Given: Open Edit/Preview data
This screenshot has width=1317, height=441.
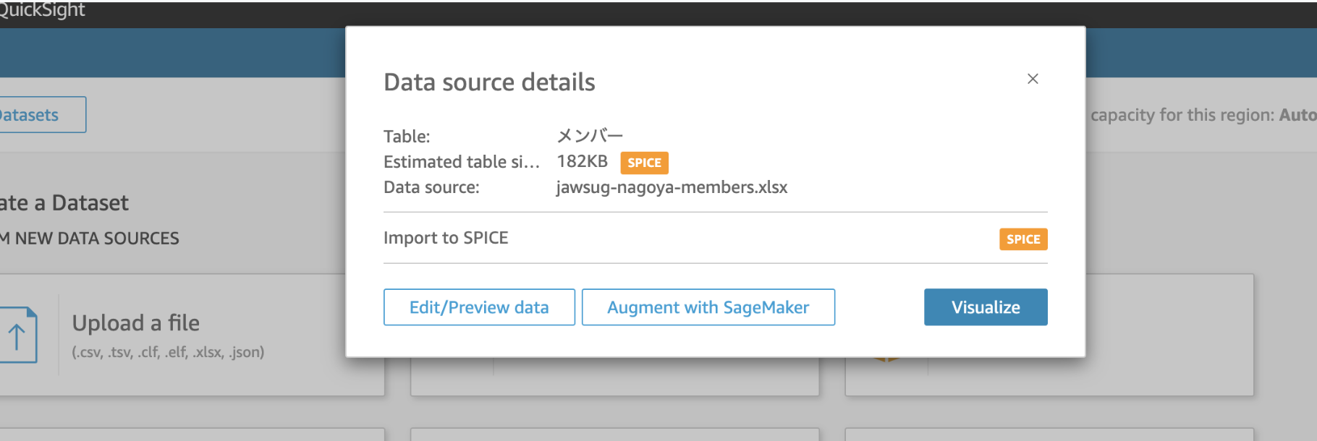Looking at the screenshot, I should click(479, 307).
